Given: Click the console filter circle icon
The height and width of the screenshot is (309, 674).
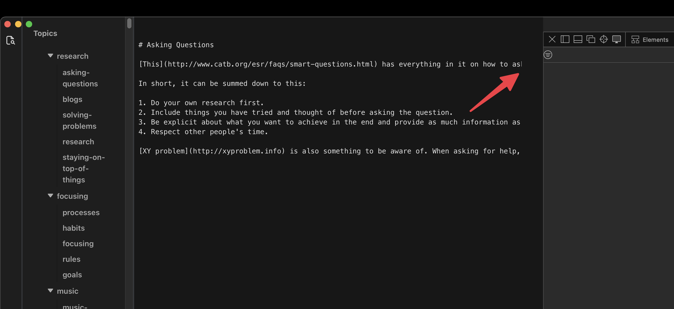Looking at the screenshot, I should coord(548,55).
